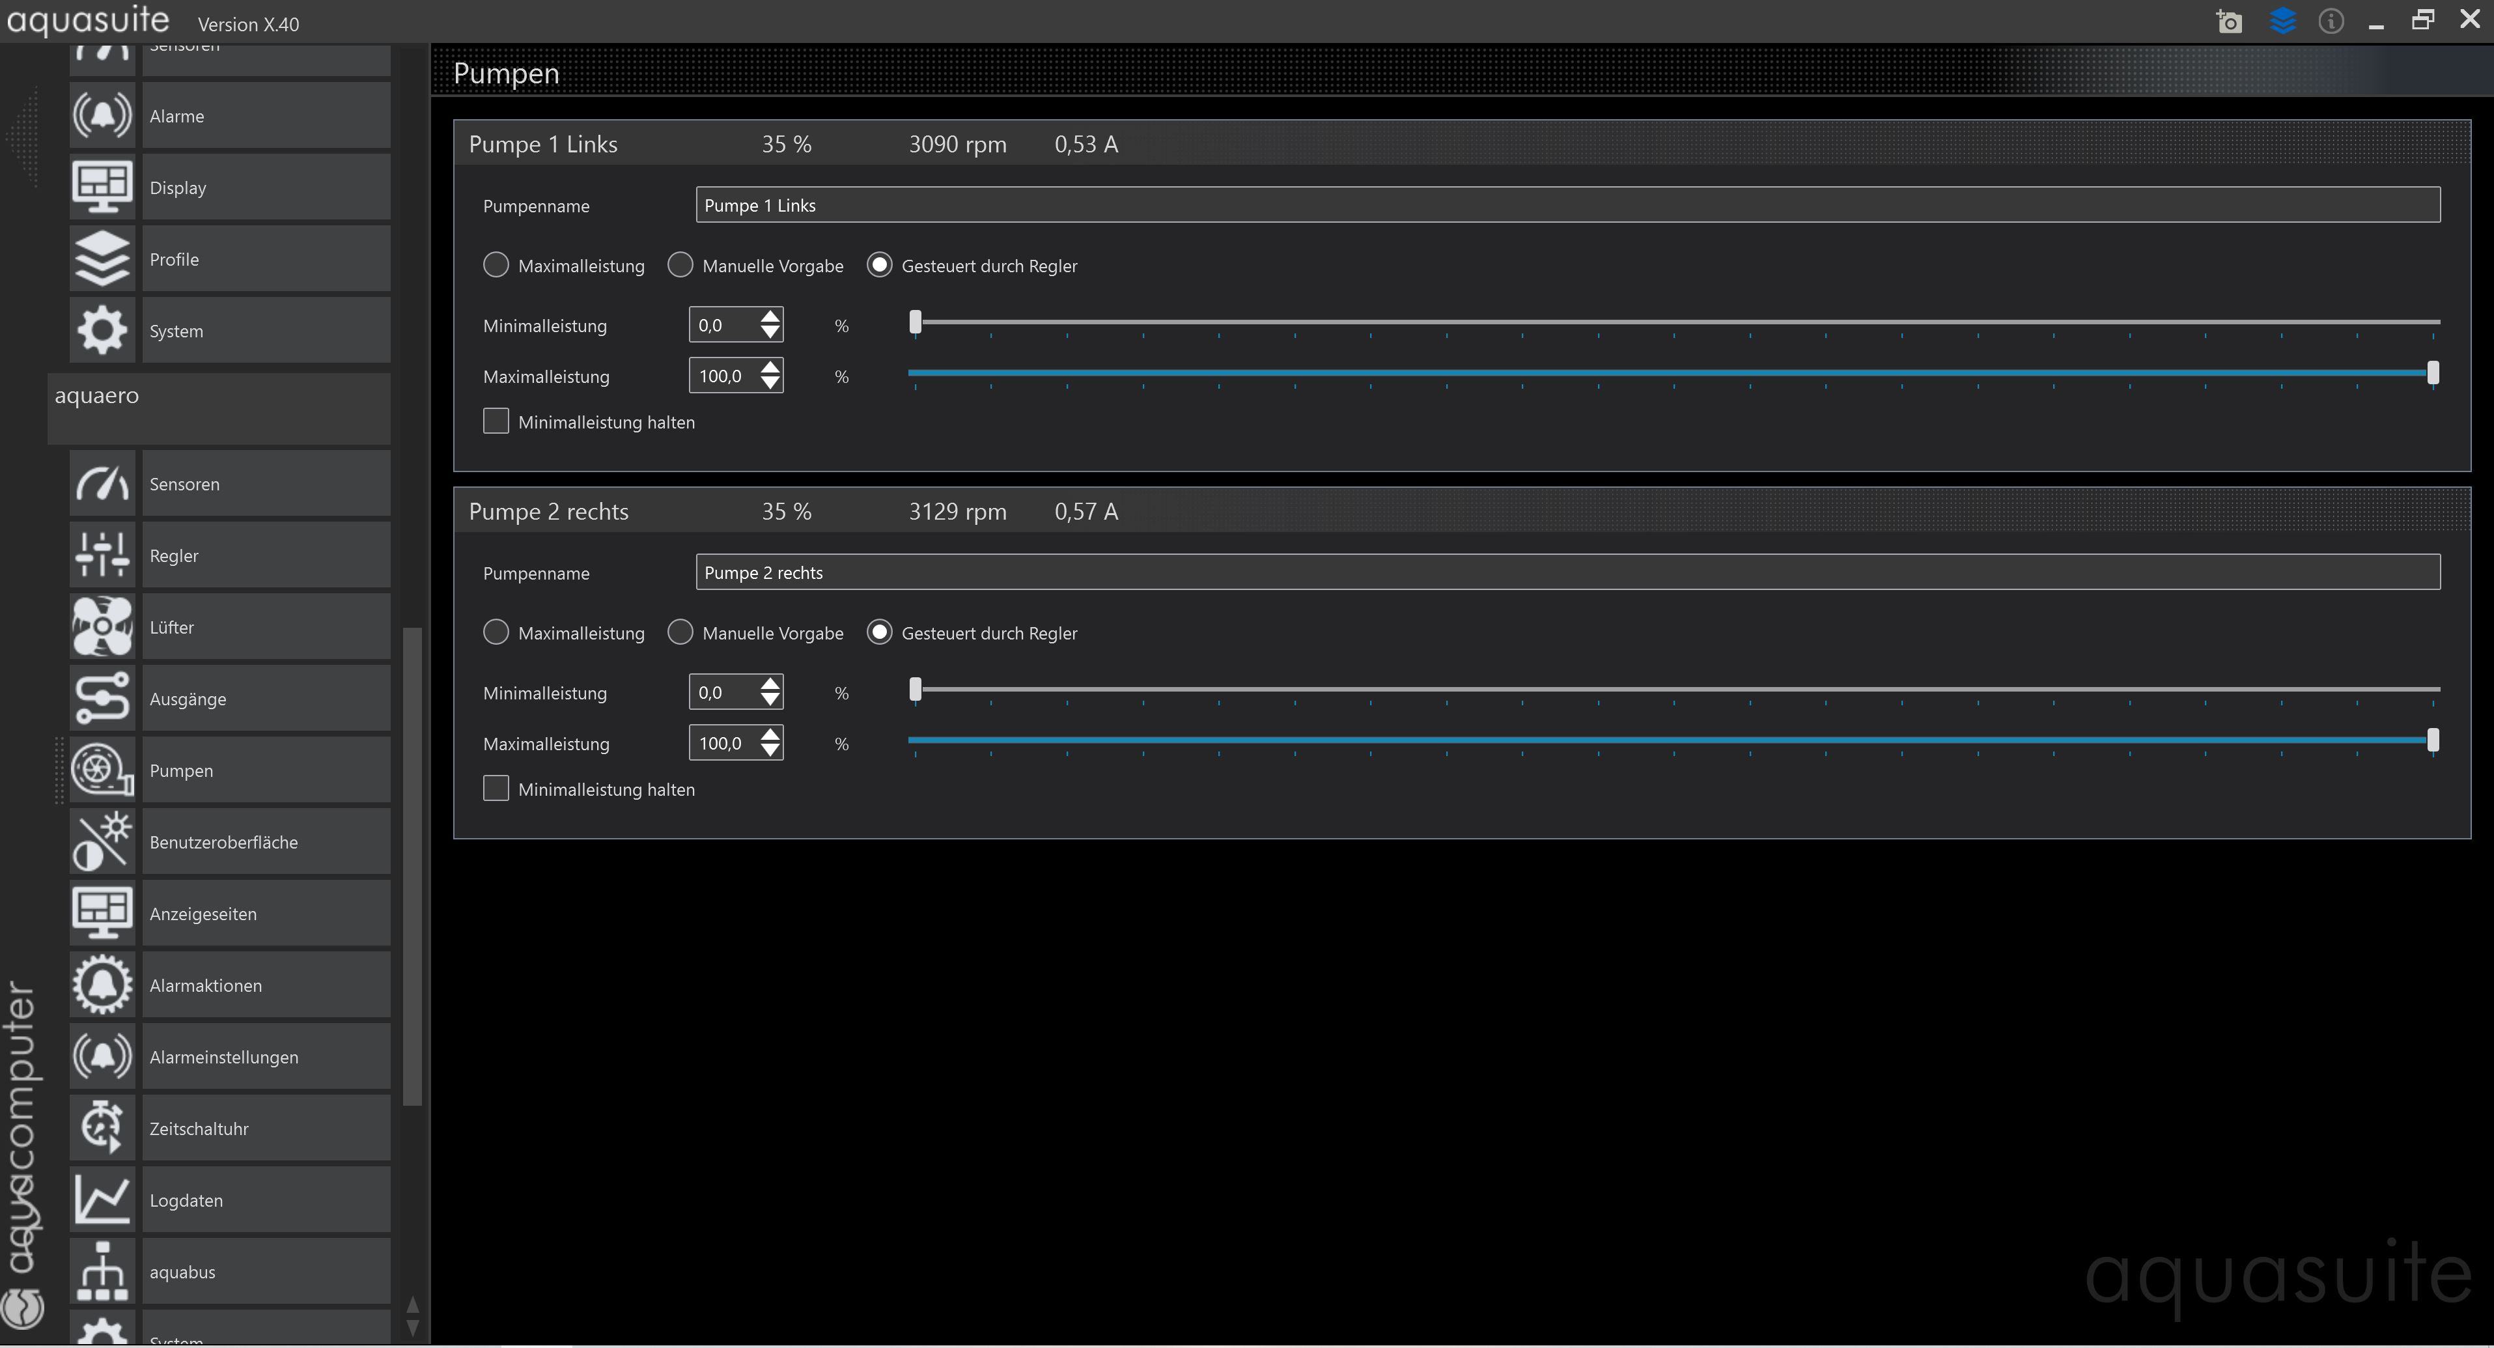Screen dimensions: 2494x1348
Task: Click the screenshot camera icon in title bar
Action: point(2229,20)
